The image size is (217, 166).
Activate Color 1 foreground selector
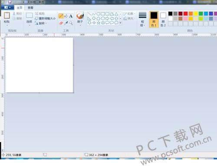pyautogui.click(x=154, y=20)
